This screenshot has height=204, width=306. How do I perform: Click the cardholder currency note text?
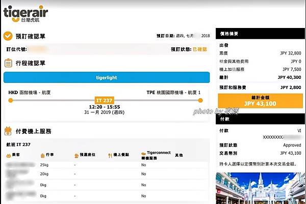point(258,164)
